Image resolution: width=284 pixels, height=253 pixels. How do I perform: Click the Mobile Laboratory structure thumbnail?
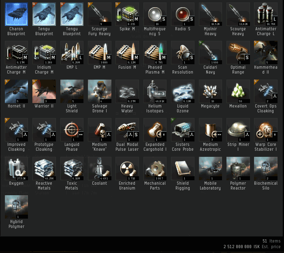click(x=210, y=169)
